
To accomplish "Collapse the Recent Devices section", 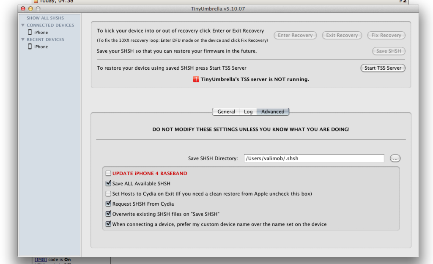I will 23,39.
